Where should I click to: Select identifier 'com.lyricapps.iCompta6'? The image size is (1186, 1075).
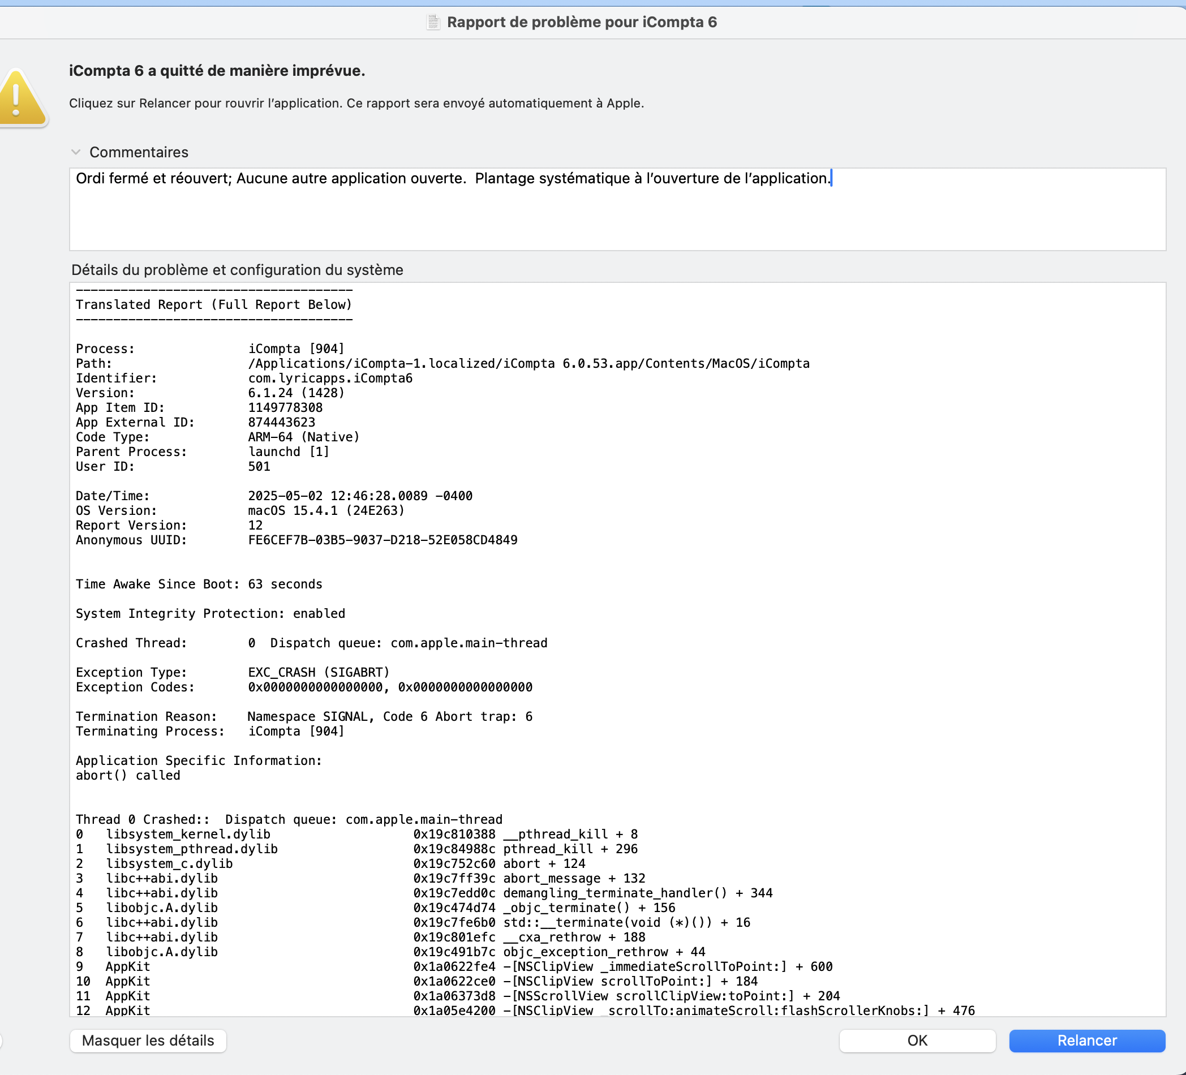[330, 379]
